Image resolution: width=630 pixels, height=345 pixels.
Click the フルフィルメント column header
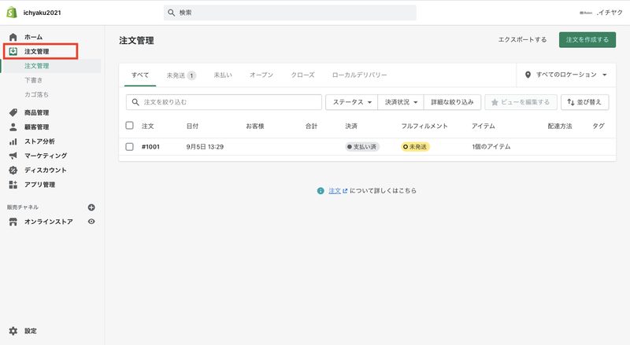(x=424, y=126)
